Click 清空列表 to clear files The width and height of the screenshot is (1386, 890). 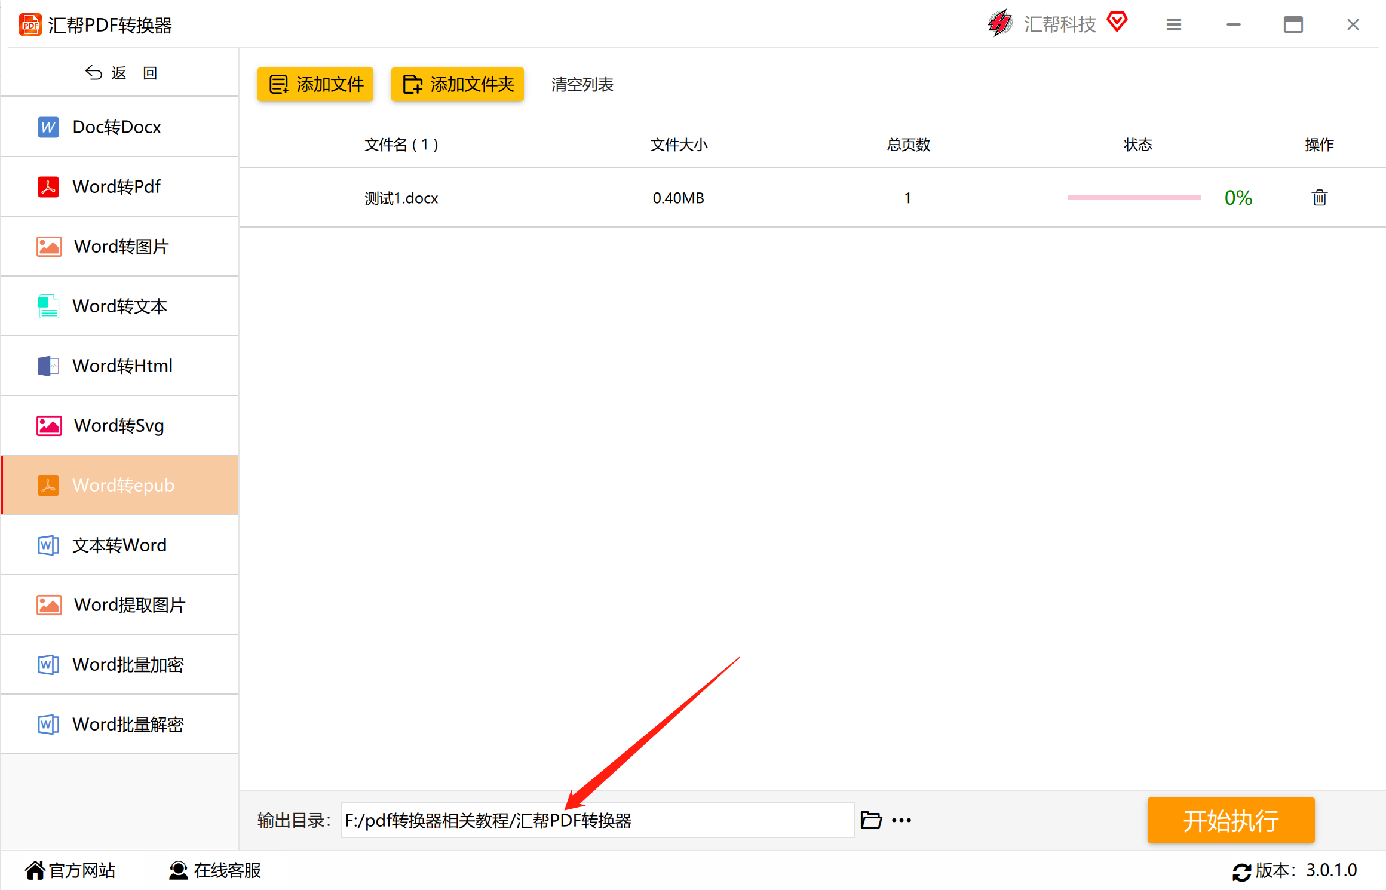pyautogui.click(x=582, y=85)
